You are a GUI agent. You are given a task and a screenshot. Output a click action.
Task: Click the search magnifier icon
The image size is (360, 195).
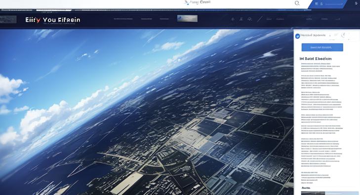[x=297, y=3]
